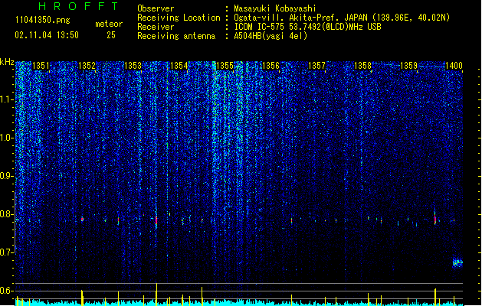
Task: Click the Receiver field label
Action: click(156, 27)
